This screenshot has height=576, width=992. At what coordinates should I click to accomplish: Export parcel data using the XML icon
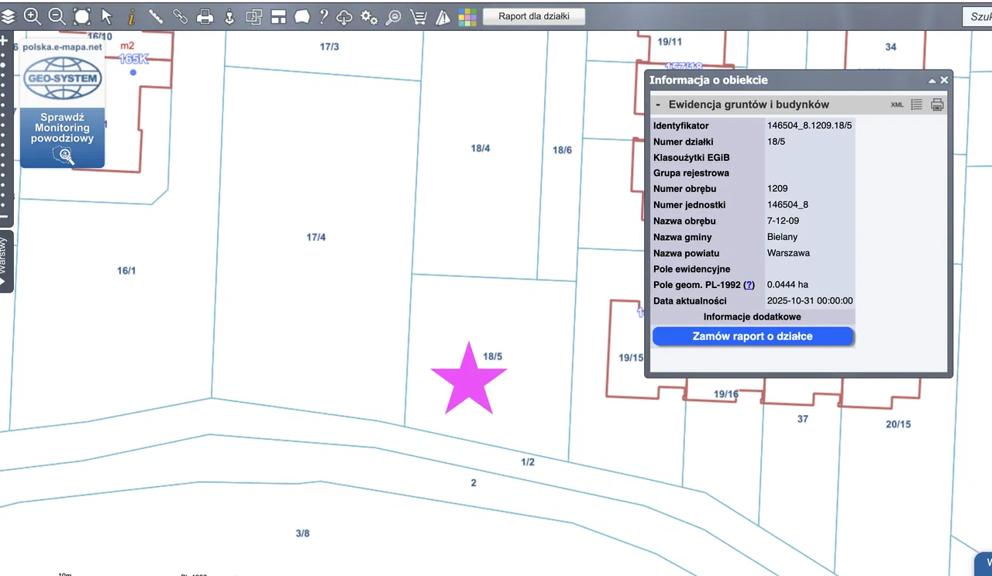point(897,105)
